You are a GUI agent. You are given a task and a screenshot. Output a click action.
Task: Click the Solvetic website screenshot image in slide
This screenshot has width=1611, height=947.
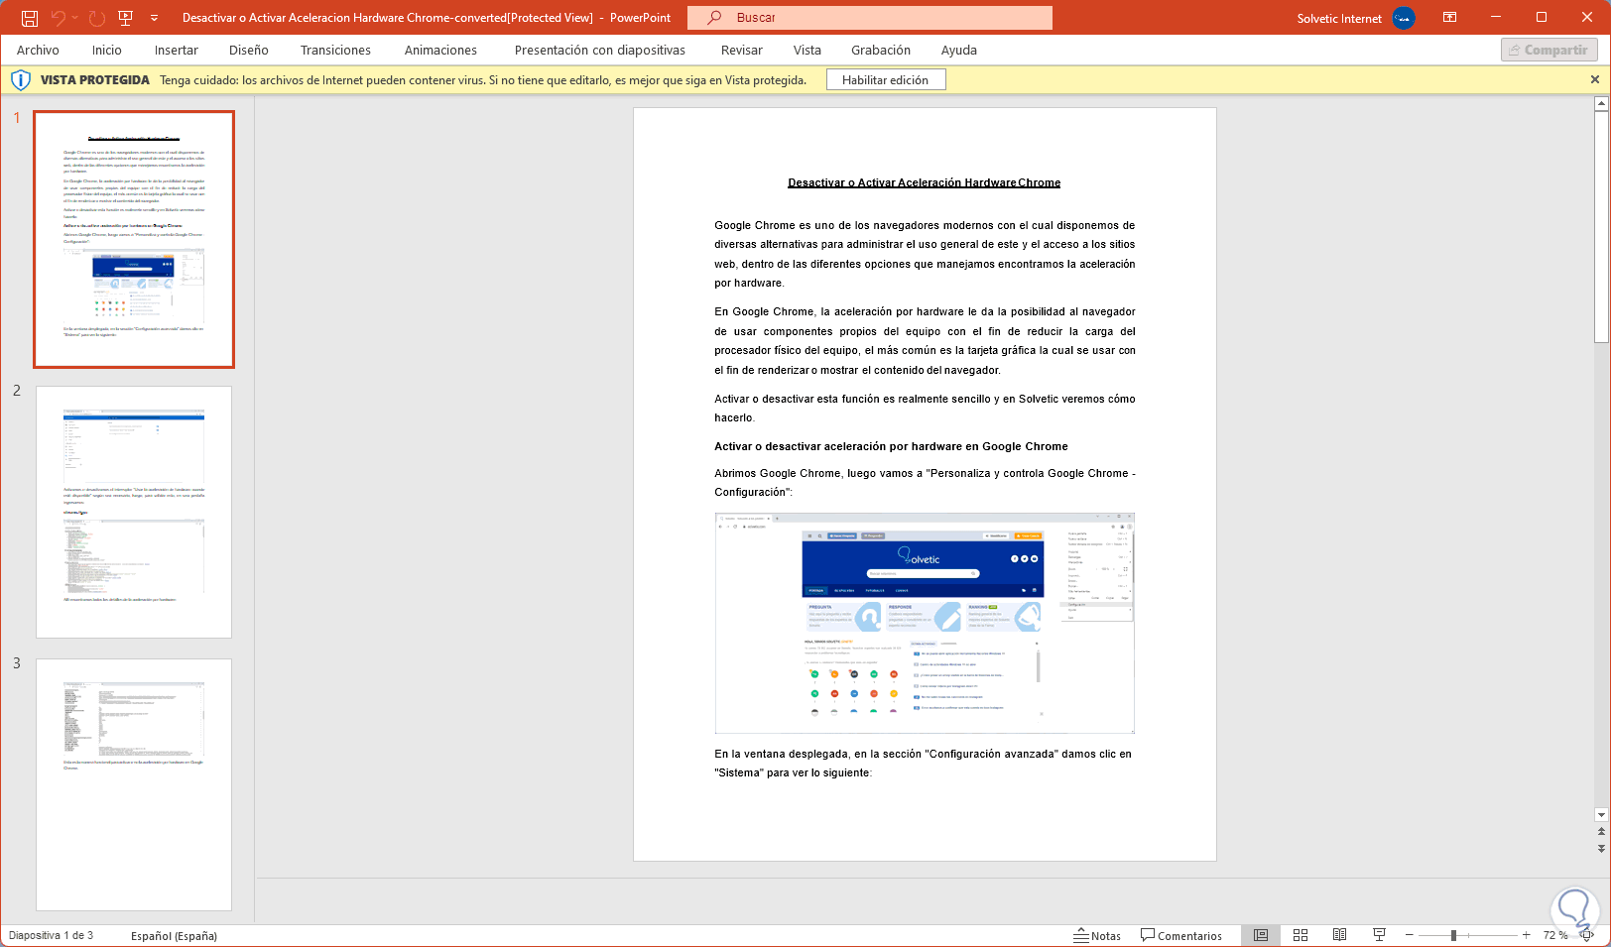tap(925, 623)
